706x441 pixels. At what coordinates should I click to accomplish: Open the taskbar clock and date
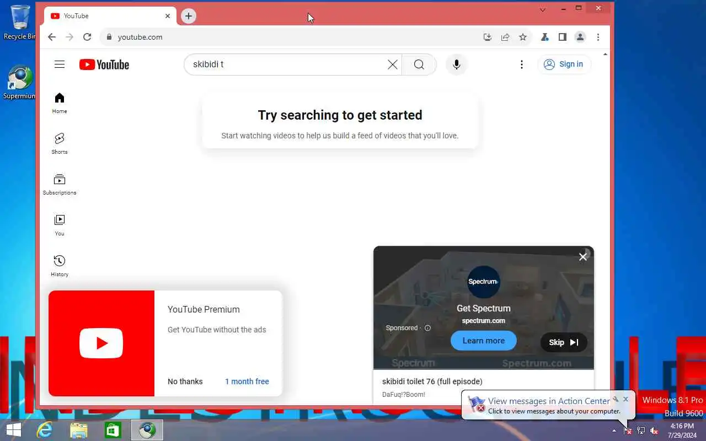pos(682,431)
